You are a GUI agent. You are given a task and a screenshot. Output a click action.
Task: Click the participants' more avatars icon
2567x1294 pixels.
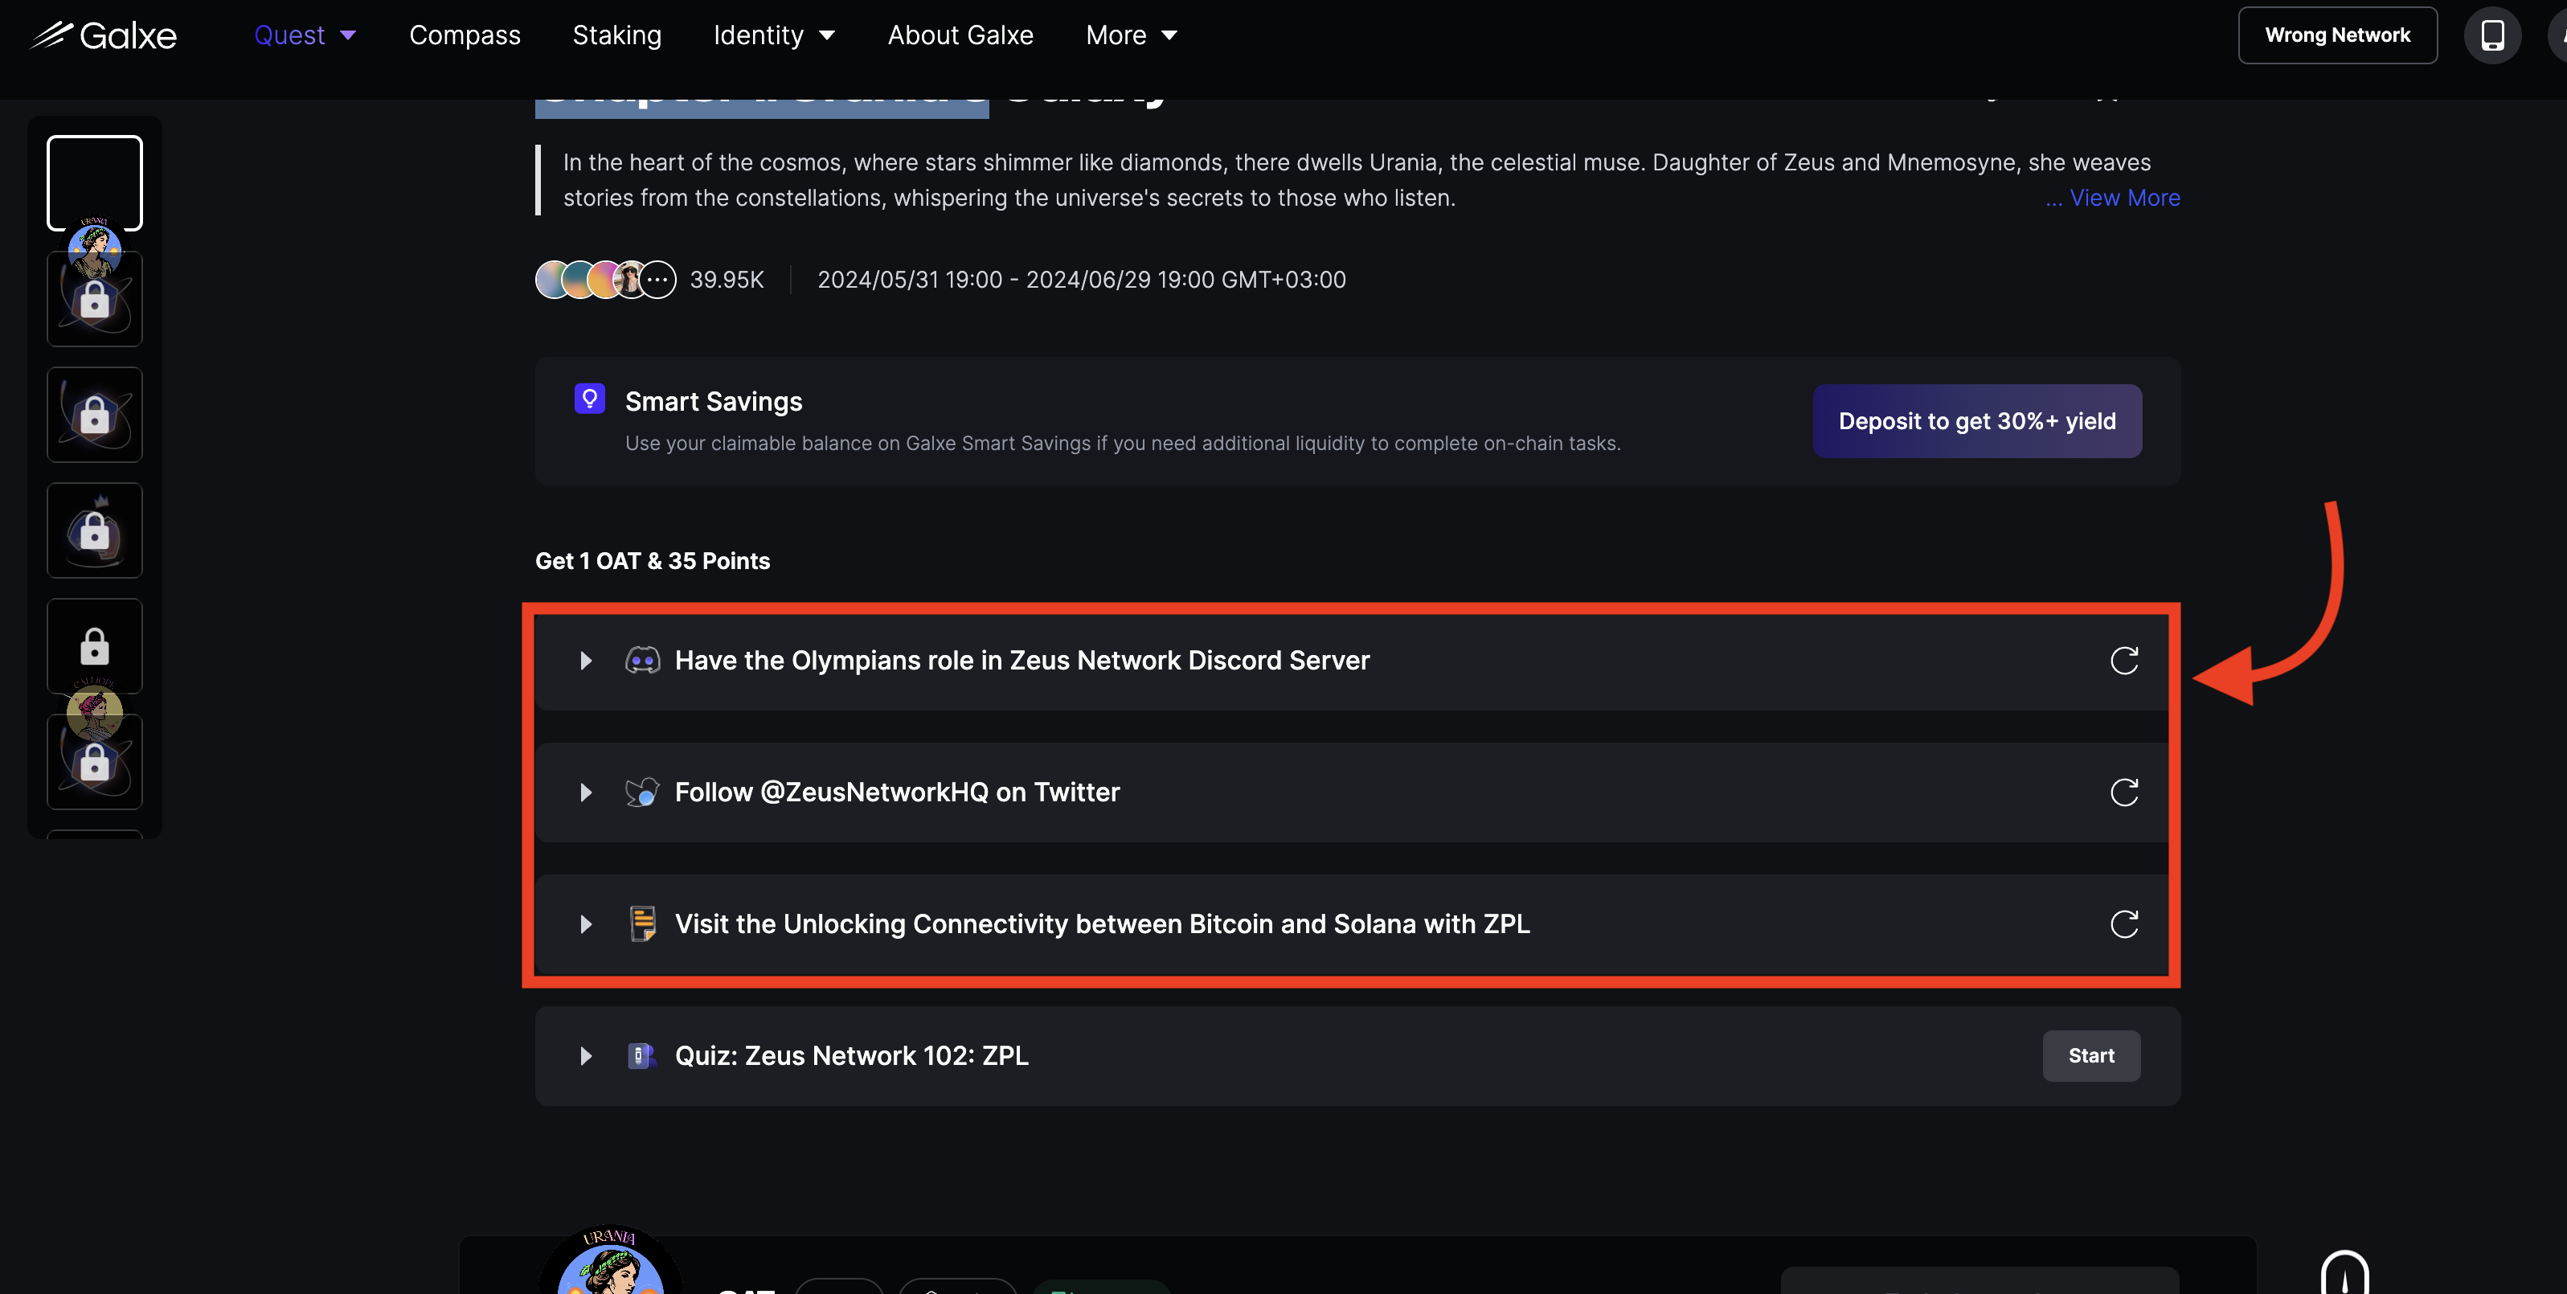(x=657, y=281)
